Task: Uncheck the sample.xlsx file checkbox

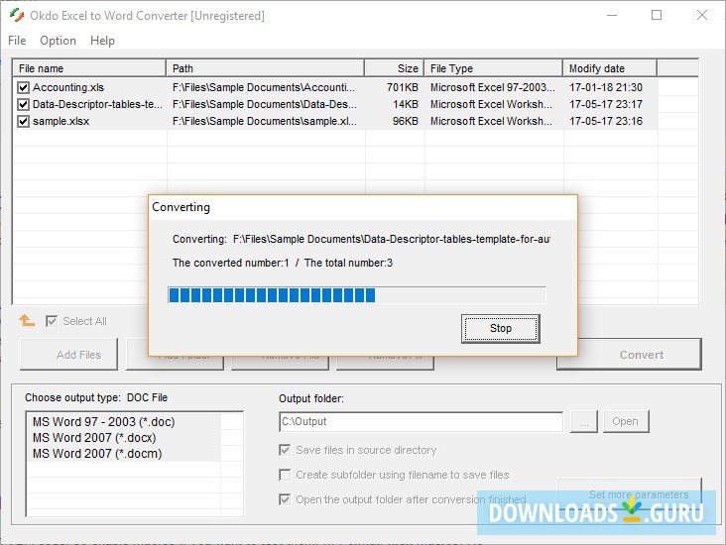Action: [23, 121]
